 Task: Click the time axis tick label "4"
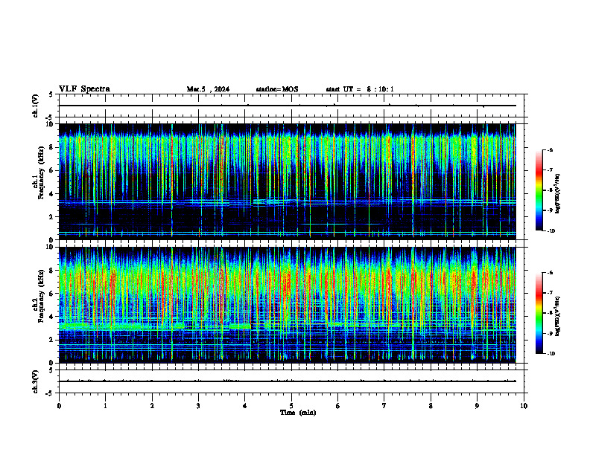pos(245,406)
